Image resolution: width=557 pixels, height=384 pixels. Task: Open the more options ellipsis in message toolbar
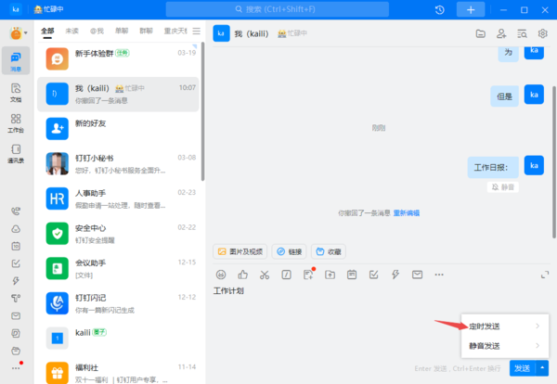coord(439,275)
